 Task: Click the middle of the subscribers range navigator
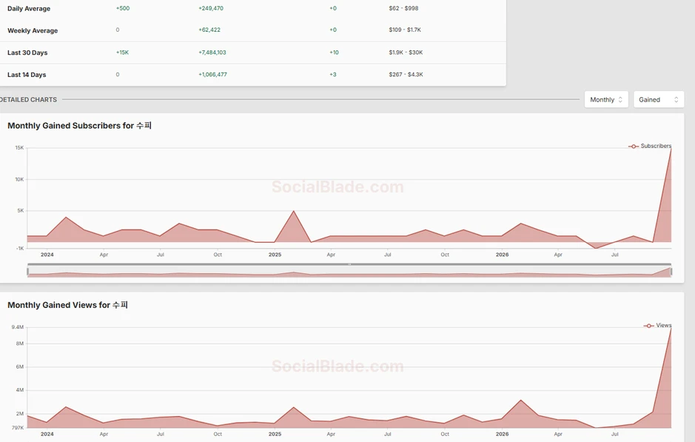(349, 271)
